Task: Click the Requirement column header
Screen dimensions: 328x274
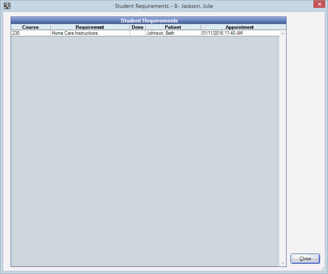Action: pyautogui.click(x=90, y=27)
